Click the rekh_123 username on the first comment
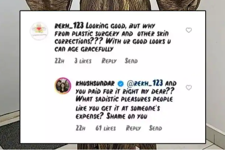Viewport: 225px width, 150px height. tap(69, 26)
